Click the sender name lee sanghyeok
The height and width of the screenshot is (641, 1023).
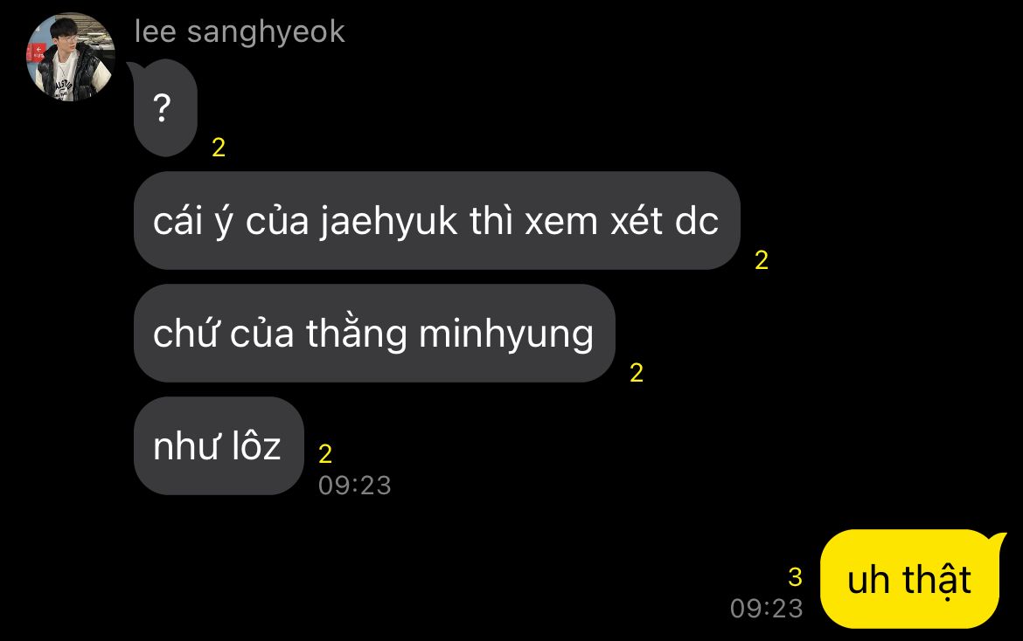click(x=240, y=31)
